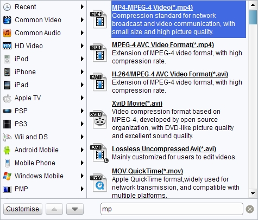Expand the Recent submenu arrow
The image size is (258, 220).
[82, 7]
